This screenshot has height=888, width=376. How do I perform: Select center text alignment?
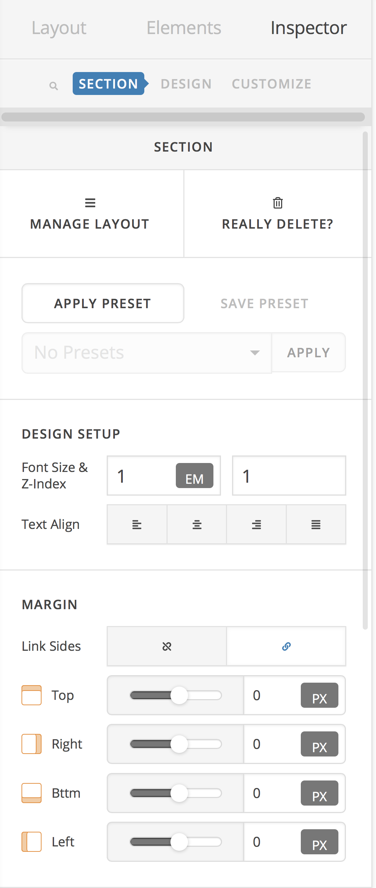pos(197,525)
